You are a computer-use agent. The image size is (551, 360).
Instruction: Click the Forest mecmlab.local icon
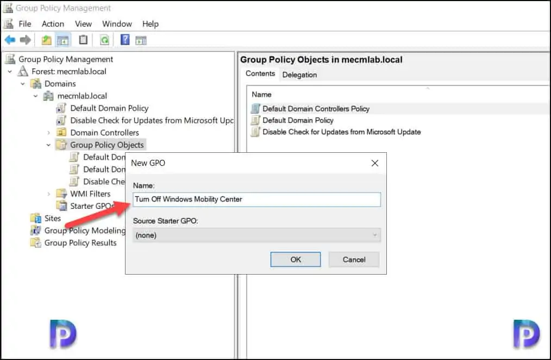point(23,71)
